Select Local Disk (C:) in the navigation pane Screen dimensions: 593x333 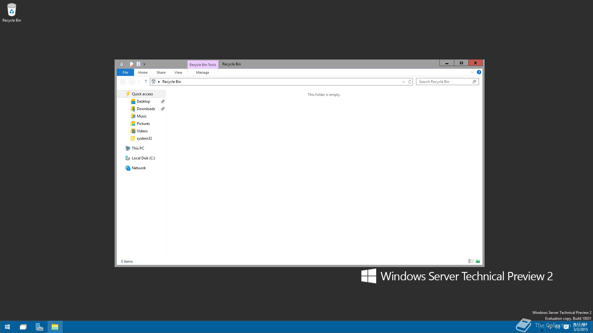tap(143, 158)
